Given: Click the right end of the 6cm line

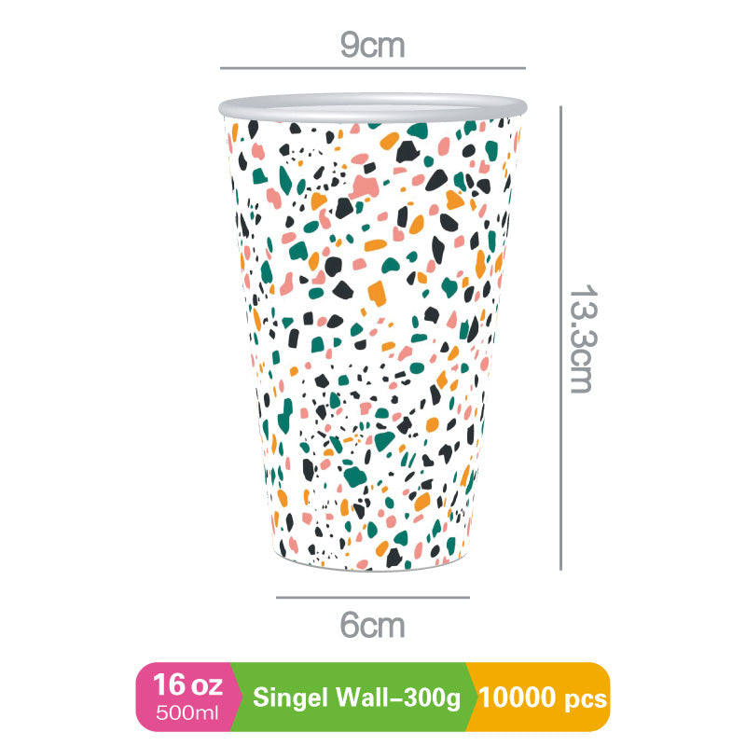Looking at the screenshot, I should pyautogui.click(x=468, y=595).
